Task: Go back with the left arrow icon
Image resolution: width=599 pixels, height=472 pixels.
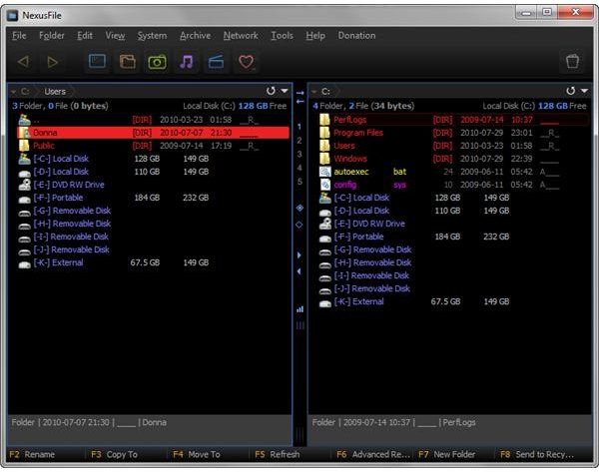Action: [x=23, y=62]
